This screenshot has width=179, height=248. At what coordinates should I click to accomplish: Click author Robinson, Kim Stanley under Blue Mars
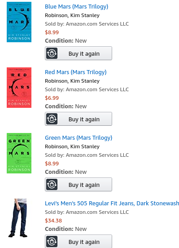72,15
